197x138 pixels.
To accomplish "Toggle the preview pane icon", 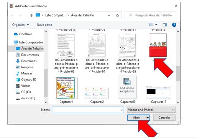I will point(165,25).
